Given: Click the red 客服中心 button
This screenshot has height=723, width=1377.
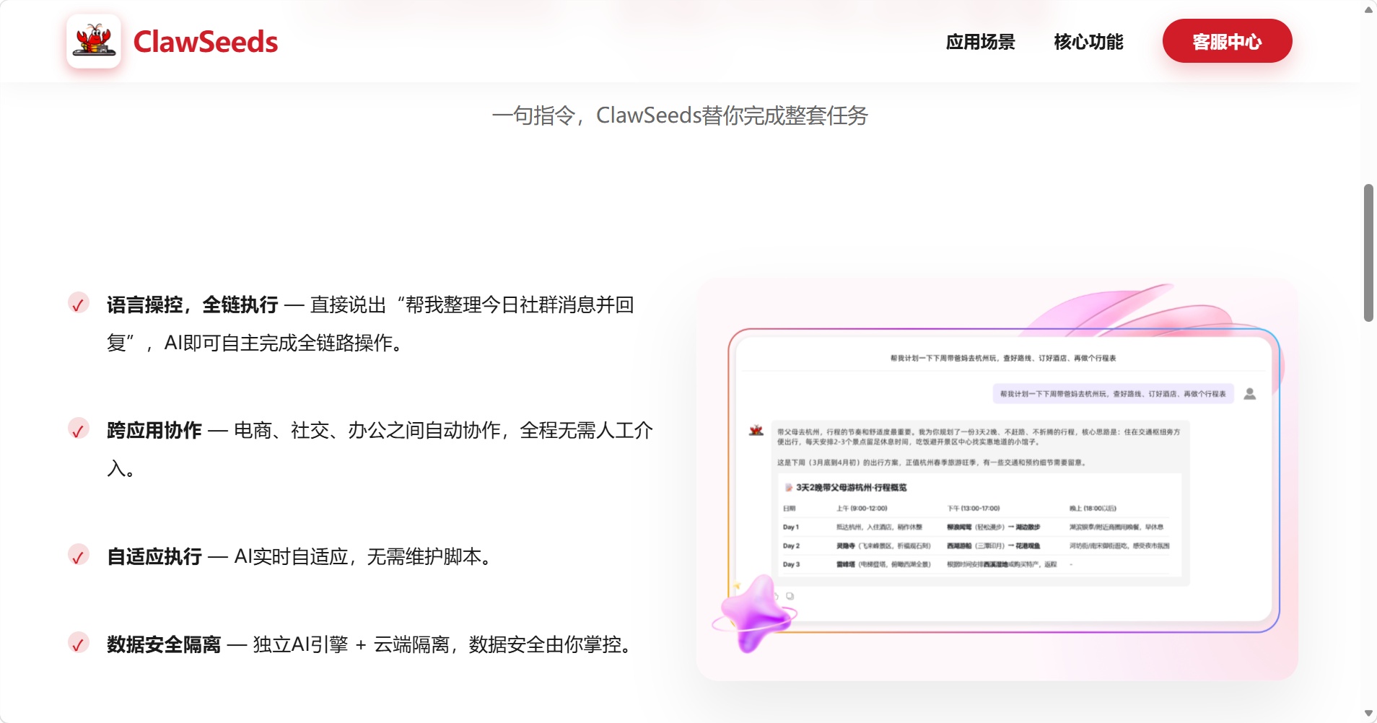Looking at the screenshot, I should [1227, 41].
